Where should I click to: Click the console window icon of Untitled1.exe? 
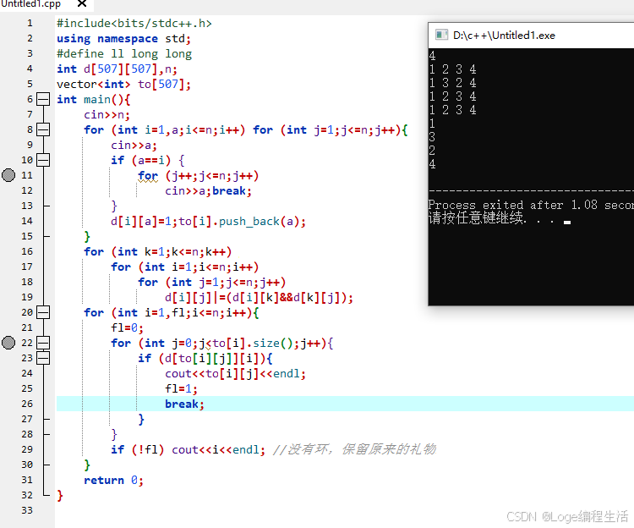coord(441,36)
